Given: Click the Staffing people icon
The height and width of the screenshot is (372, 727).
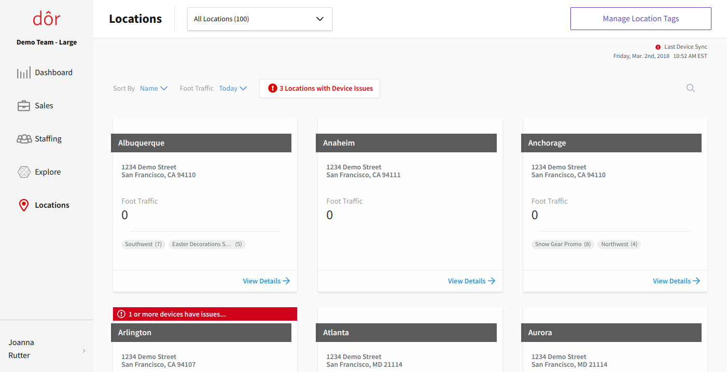Looking at the screenshot, I should pyautogui.click(x=24, y=139).
